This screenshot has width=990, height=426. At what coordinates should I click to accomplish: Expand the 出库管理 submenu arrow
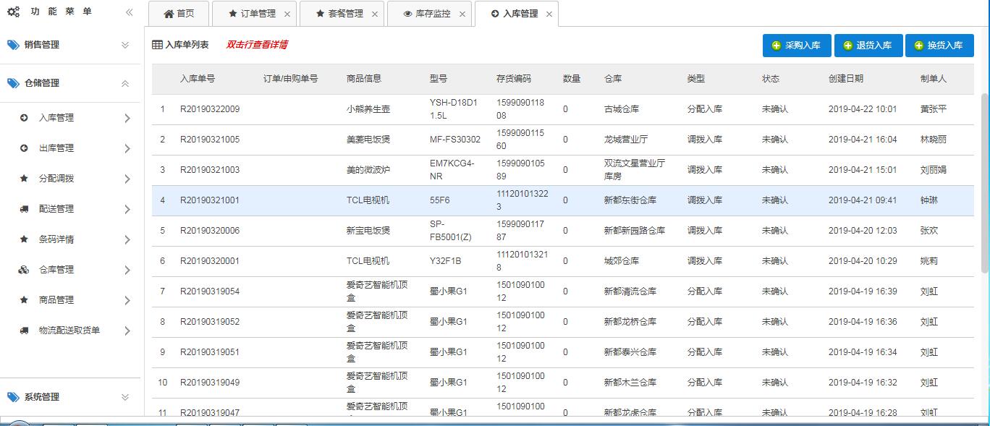(x=127, y=148)
